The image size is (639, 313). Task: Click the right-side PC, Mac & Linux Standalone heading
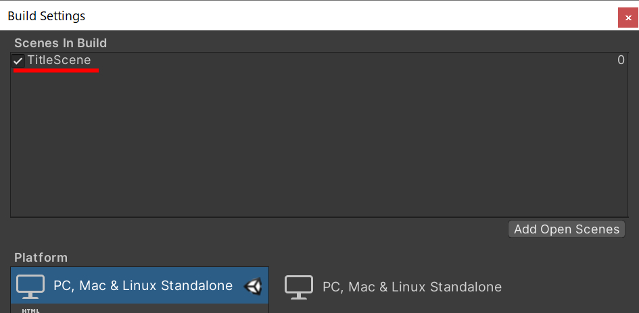(412, 287)
